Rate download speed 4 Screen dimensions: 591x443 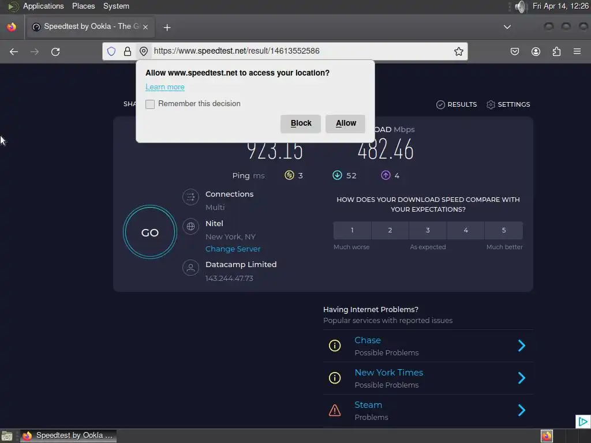pos(466,230)
